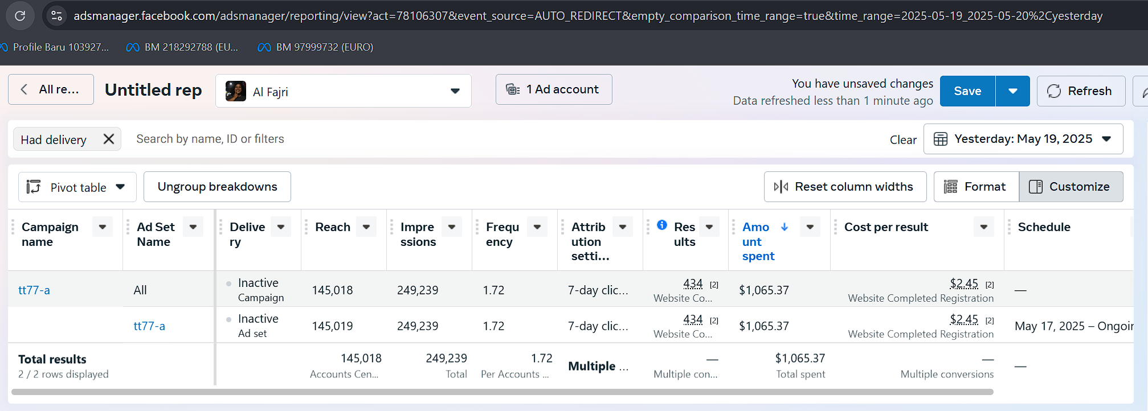Open Campaign name column menu arrow

[103, 227]
